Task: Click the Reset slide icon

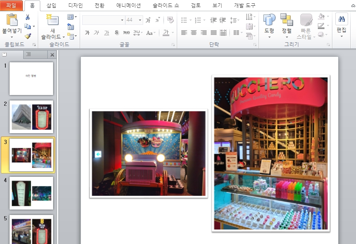Action: pyautogui.click(x=71, y=27)
